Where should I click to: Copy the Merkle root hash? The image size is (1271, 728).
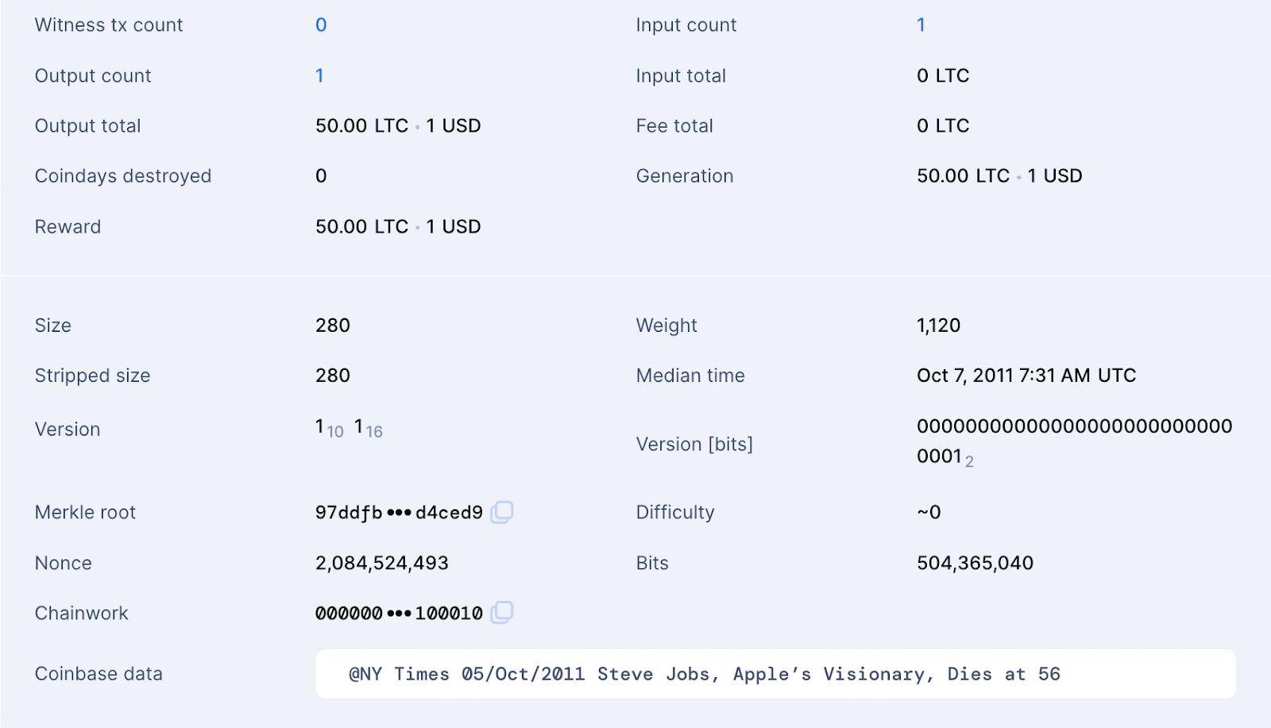point(501,512)
